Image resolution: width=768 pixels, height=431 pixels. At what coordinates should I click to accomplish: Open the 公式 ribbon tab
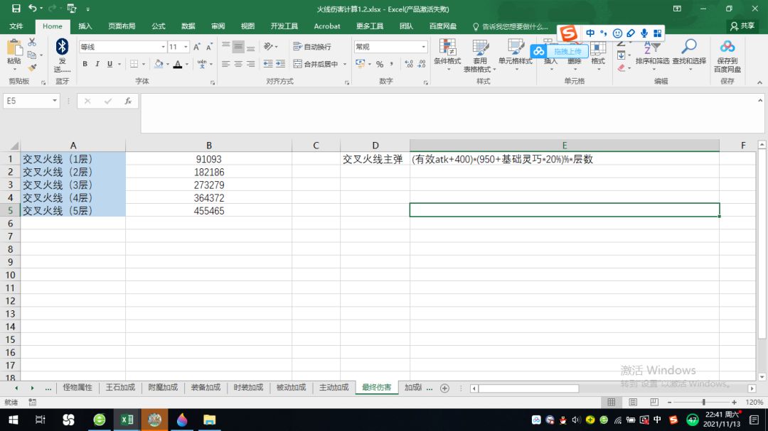point(159,26)
